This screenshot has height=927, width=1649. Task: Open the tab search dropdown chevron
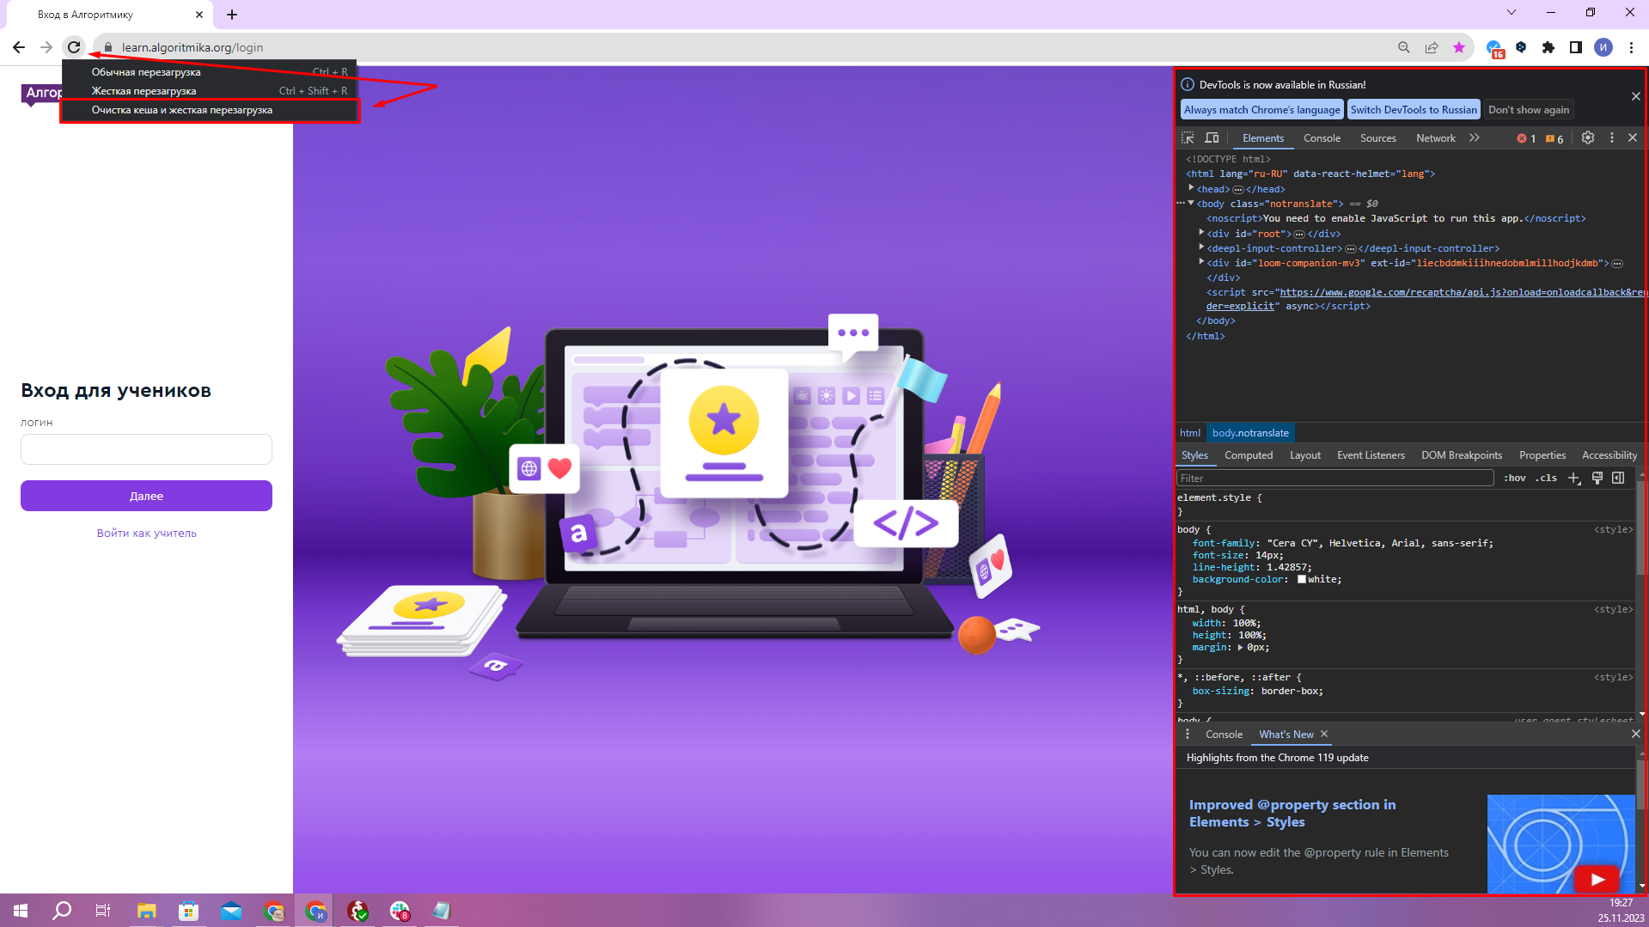coord(1512,12)
